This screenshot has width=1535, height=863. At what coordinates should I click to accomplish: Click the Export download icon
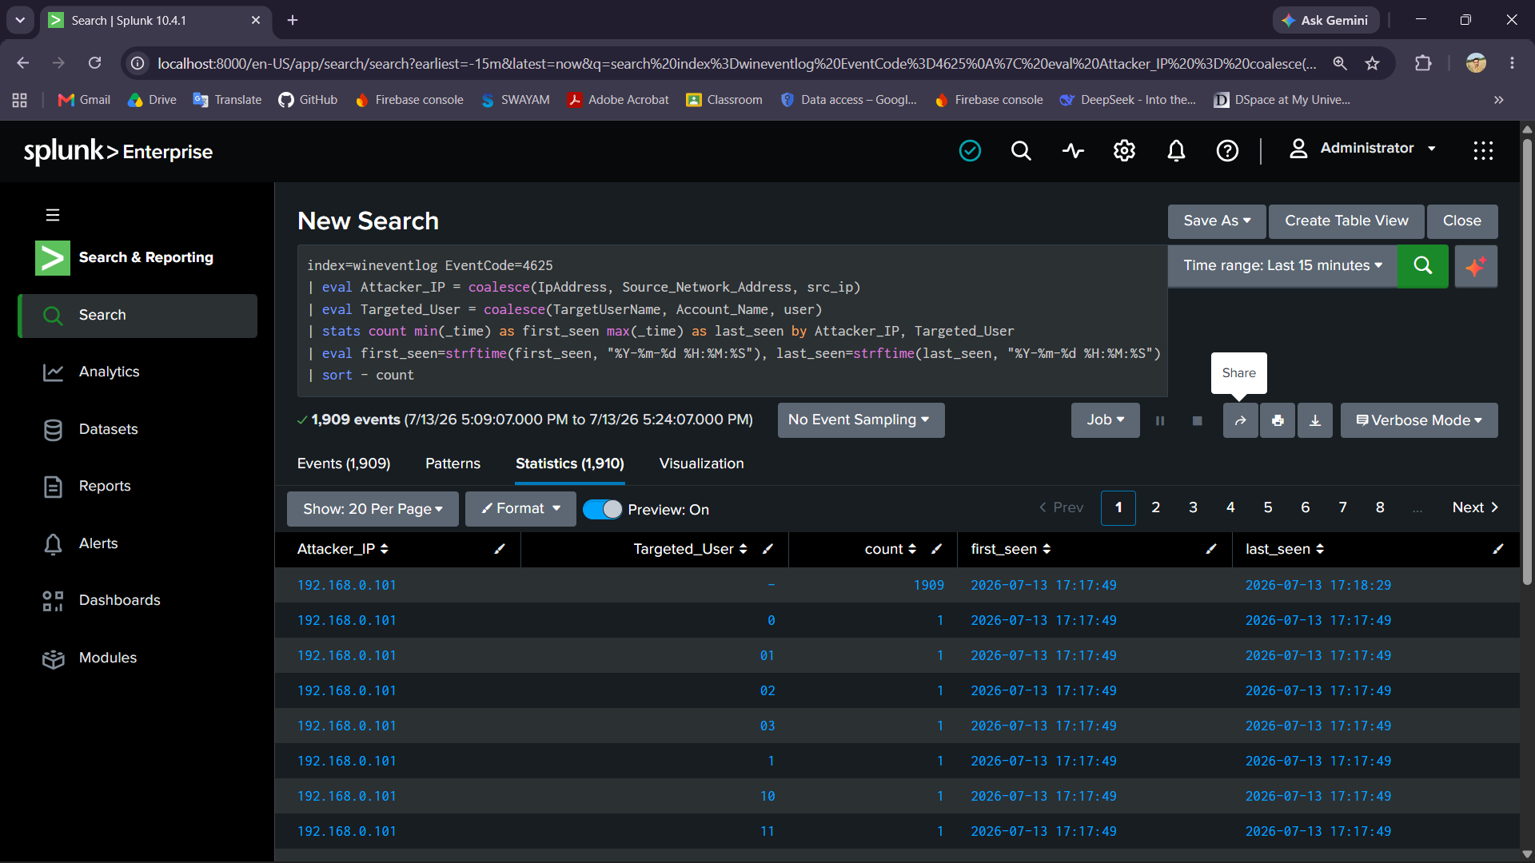[x=1315, y=420]
